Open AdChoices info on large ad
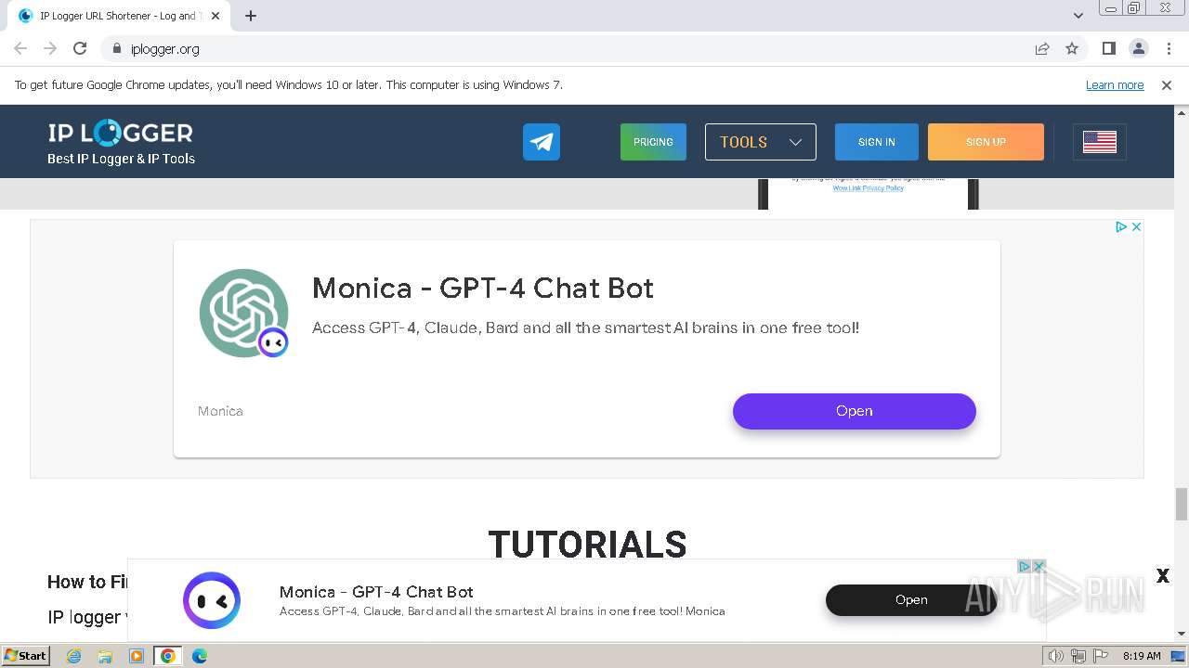The width and height of the screenshot is (1189, 668). coord(1121,226)
